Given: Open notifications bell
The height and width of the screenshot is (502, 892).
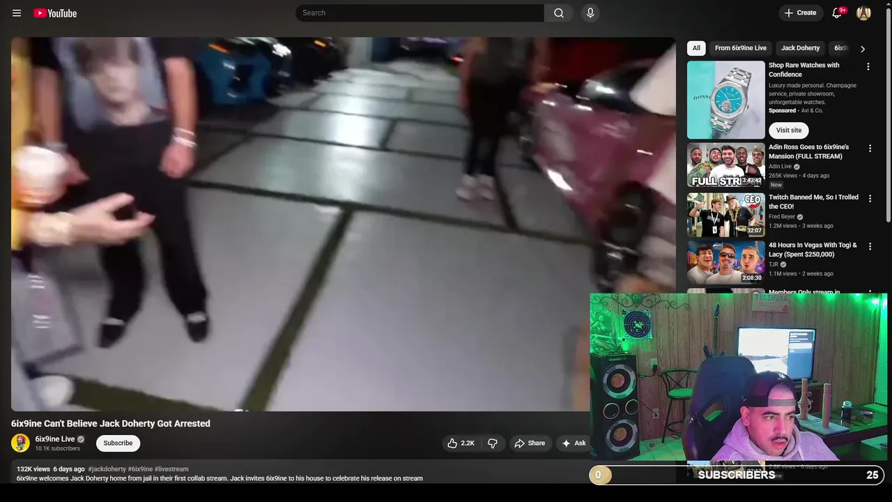Looking at the screenshot, I should 837,13.
